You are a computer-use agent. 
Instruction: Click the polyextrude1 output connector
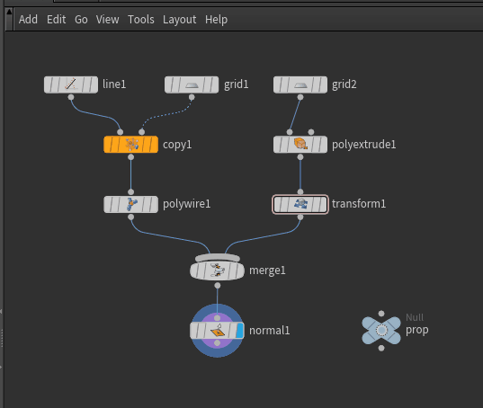coord(300,157)
